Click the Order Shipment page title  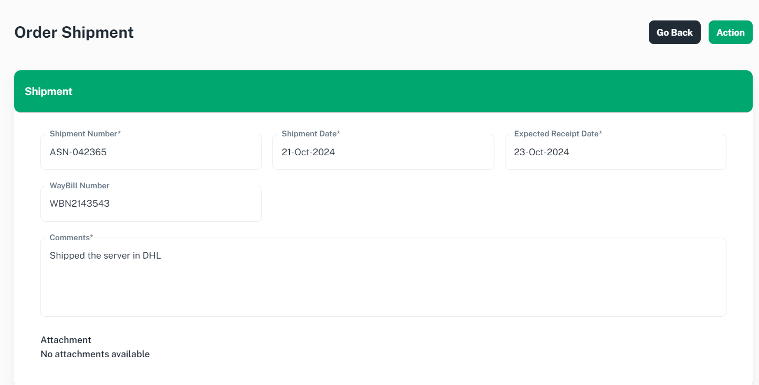(x=74, y=33)
